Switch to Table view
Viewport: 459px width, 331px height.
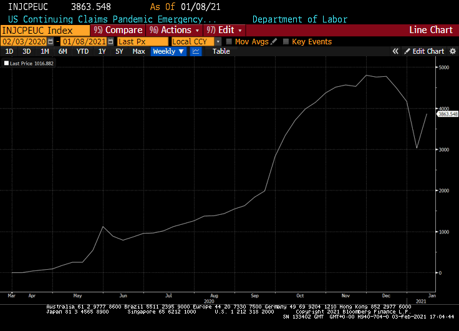tap(221, 51)
